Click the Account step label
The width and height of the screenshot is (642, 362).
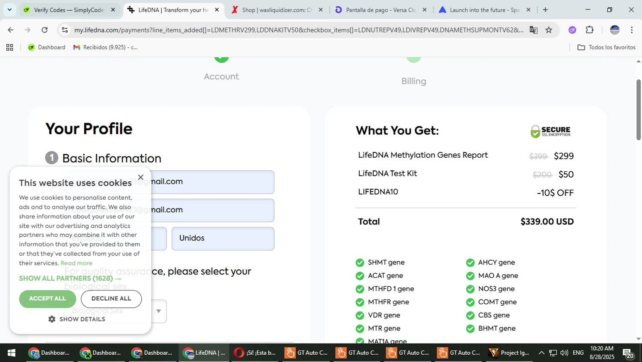click(x=221, y=77)
